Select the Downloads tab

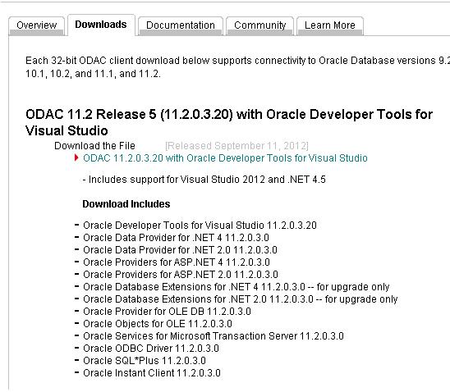tap(101, 25)
